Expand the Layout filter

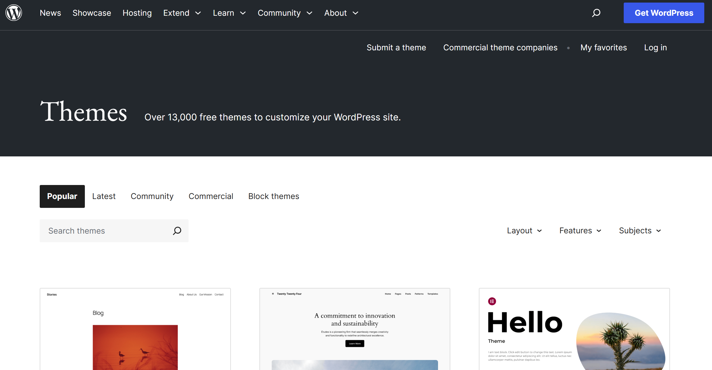525,230
